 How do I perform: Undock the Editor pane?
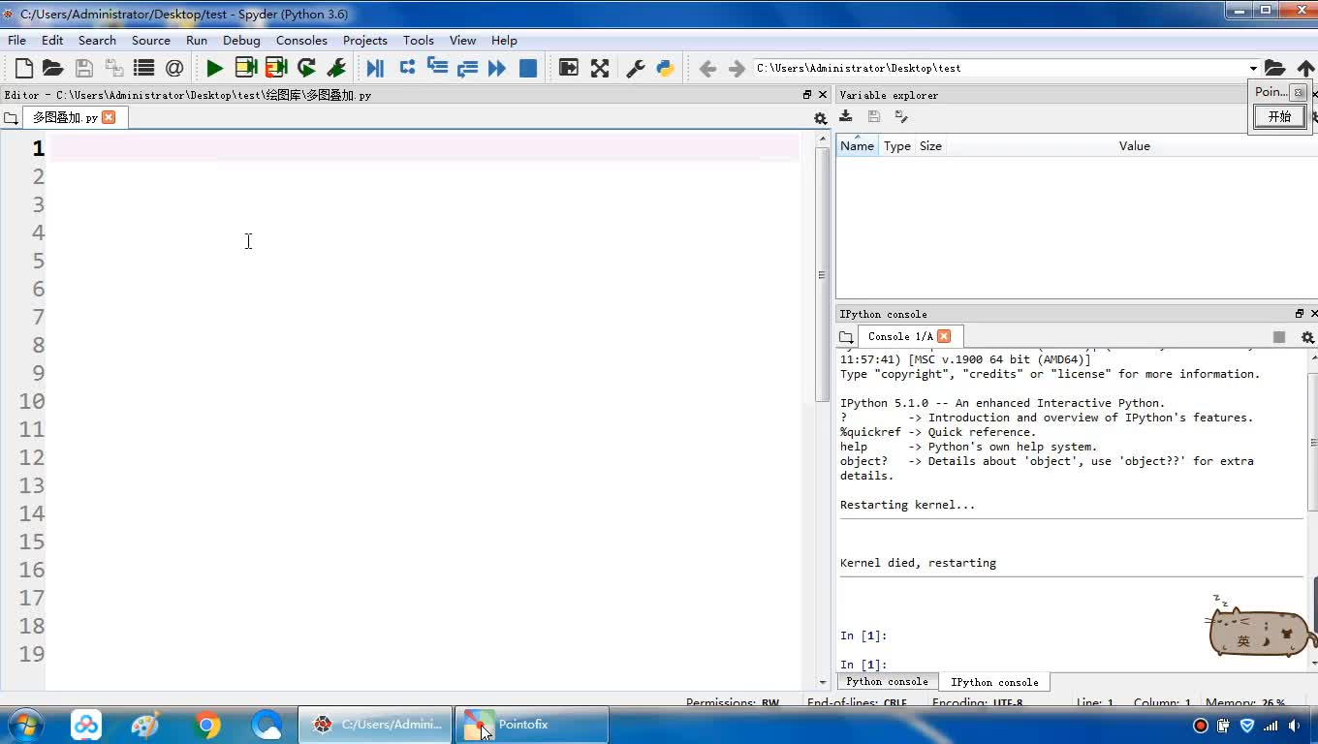[x=806, y=95]
